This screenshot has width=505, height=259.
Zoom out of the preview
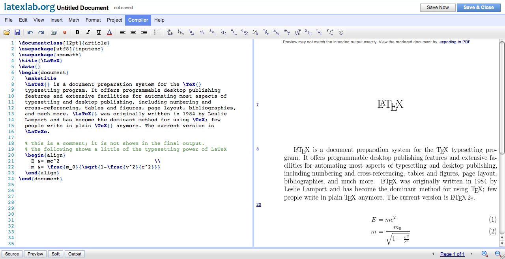[x=498, y=254]
